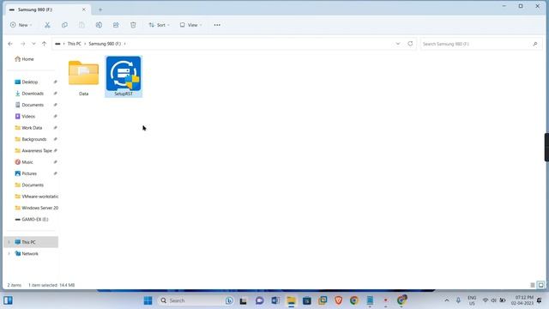Screen dimensions: 549x309
Task: Refresh the folder view
Action: coord(410,44)
